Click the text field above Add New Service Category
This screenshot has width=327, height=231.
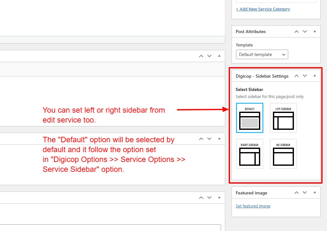276,1
